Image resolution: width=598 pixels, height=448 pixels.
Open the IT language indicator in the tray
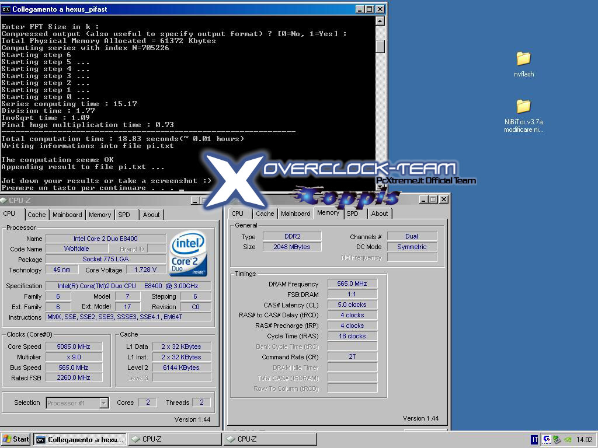click(x=534, y=440)
